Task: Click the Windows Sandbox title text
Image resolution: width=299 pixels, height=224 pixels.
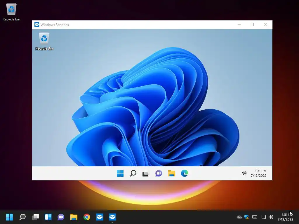Action: click(55, 25)
